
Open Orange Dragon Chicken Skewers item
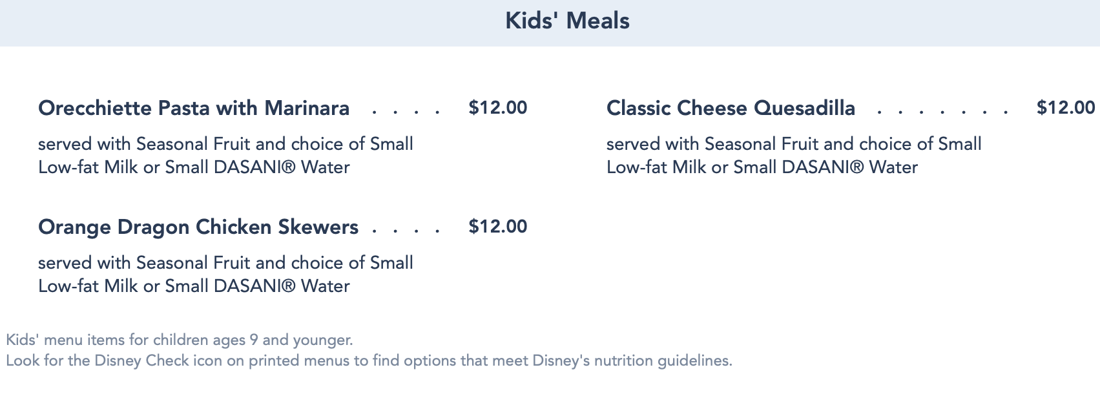point(198,227)
